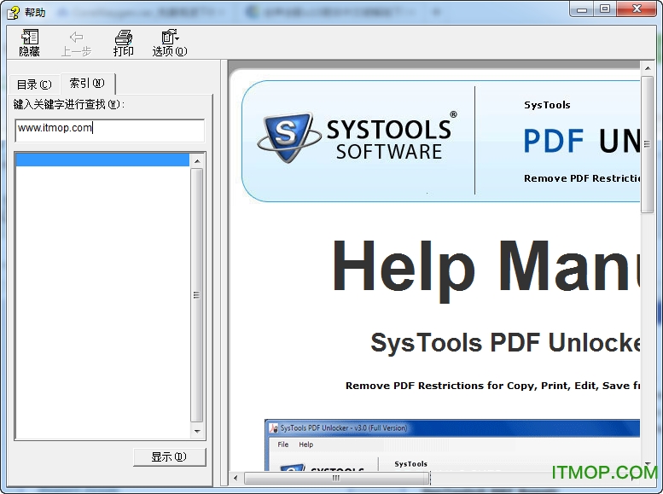Select the highlighted blue index list row

102,160
